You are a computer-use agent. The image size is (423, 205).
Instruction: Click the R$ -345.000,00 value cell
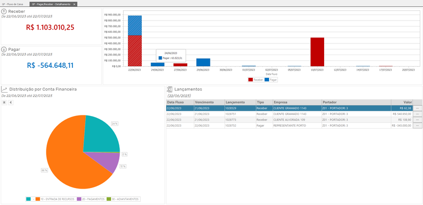[x=402, y=126]
